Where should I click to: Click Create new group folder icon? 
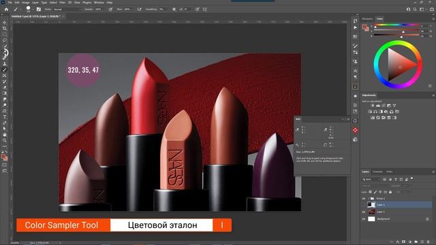coord(416,242)
